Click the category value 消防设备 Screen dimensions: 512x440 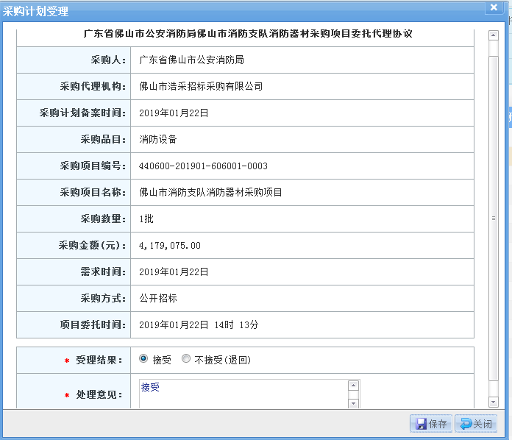click(158, 139)
